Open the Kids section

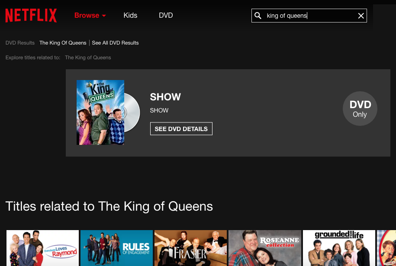click(130, 16)
